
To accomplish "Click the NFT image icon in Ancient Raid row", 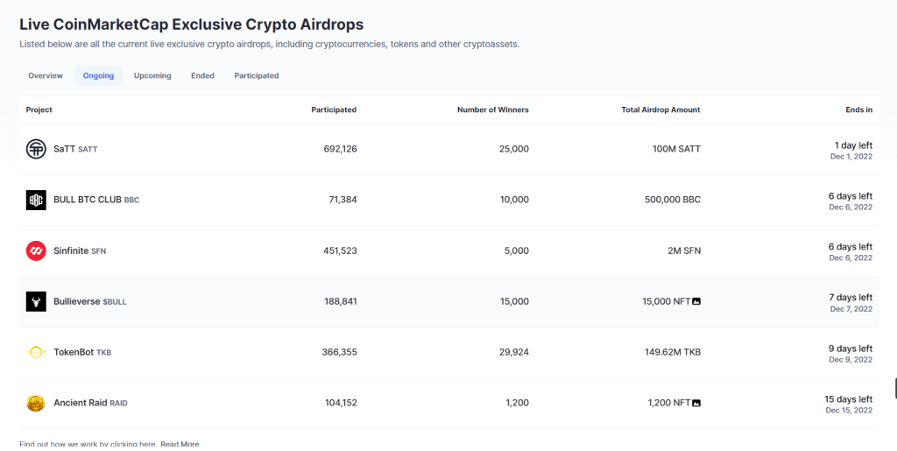I will point(696,403).
